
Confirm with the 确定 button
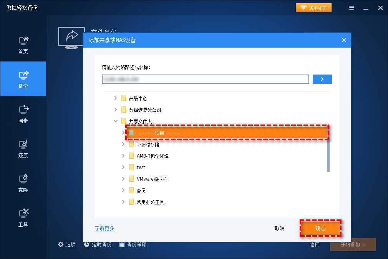point(320,228)
